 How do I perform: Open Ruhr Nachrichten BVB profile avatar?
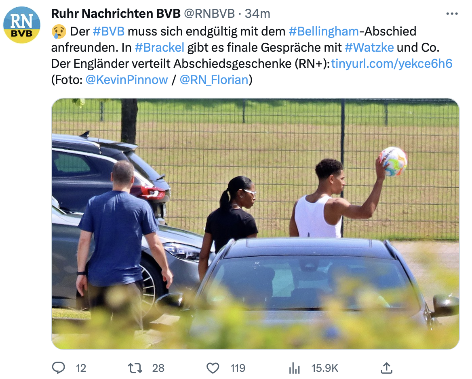pyautogui.click(x=22, y=25)
